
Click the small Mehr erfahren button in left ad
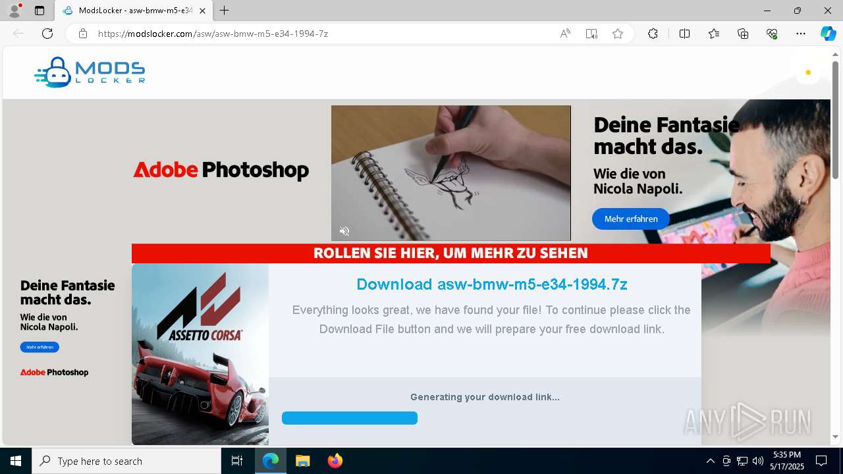pyautogui.click(x=40, y=347)
